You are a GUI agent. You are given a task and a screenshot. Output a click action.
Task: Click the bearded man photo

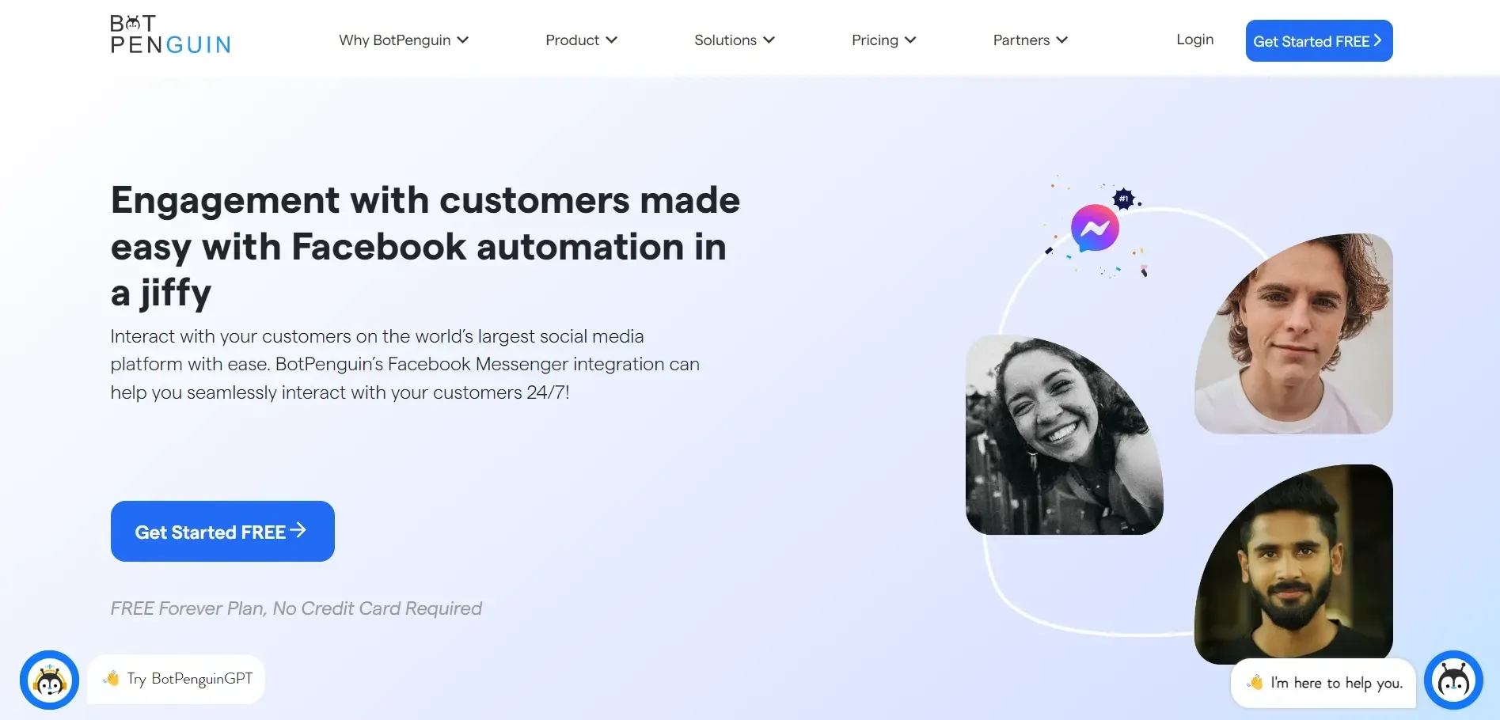(1293, 564)
